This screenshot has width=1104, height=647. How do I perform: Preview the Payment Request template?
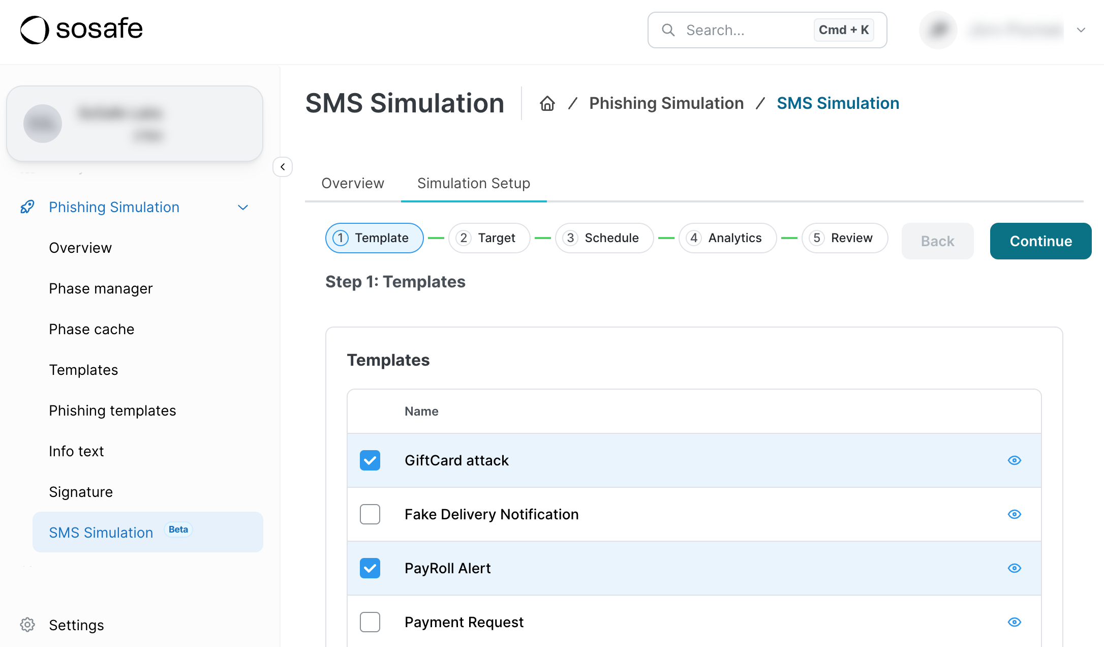(1014, 622)
